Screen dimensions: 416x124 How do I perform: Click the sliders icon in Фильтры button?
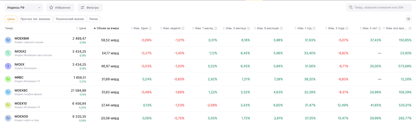[x=82, y=8]
